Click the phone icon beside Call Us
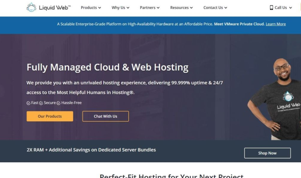This screenshot has height=178, width=301. tap(271, 8)
